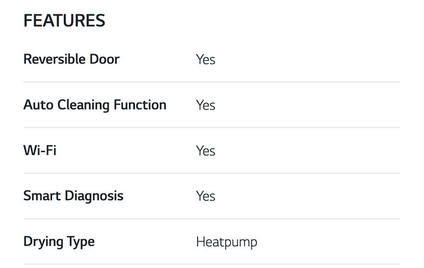Click the Yes value for Smart Diagnosis
The image size is (424, 268).
point(206,196)
